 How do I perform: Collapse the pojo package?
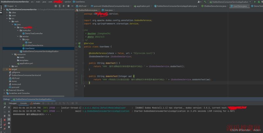20,39
